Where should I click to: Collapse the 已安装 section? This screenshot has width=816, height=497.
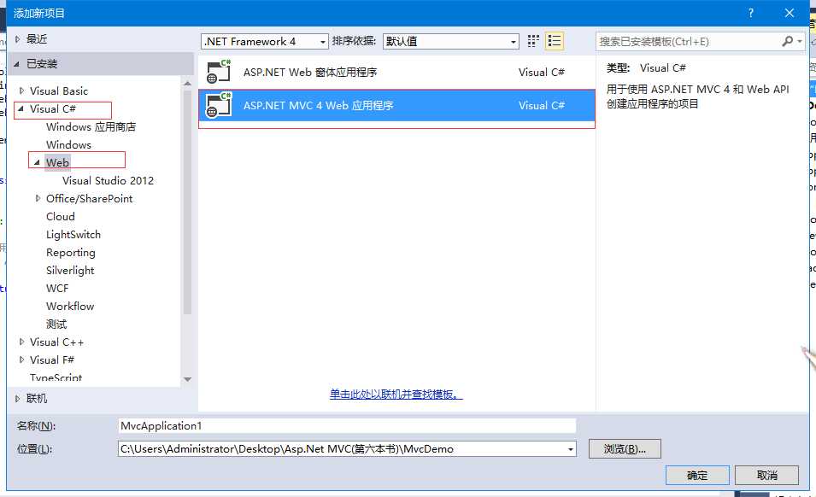click(x=16, y=64)
